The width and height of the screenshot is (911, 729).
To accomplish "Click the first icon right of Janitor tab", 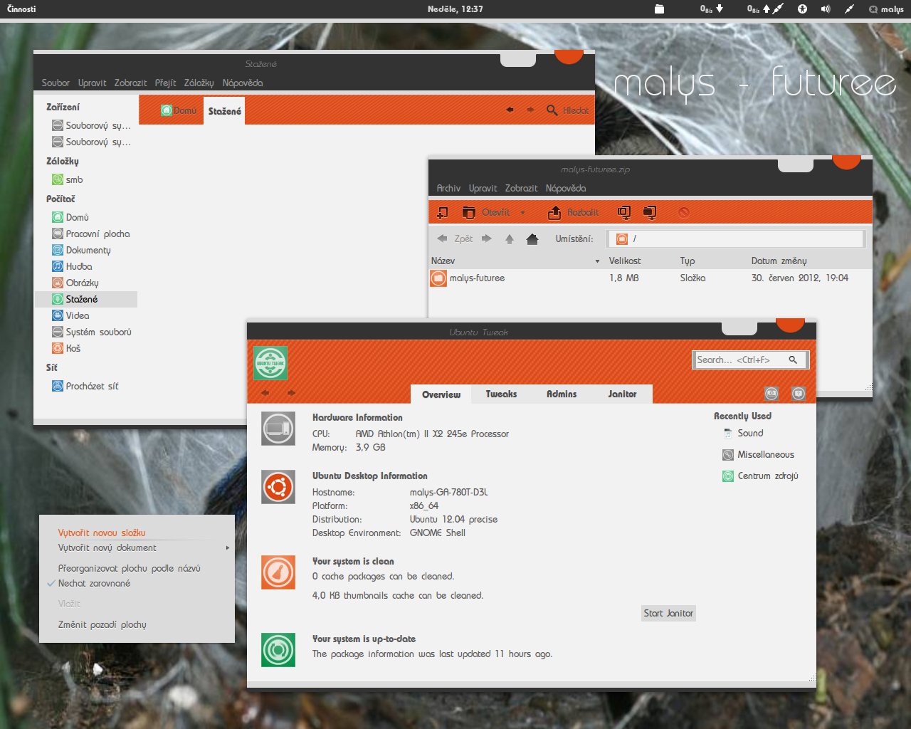I will tap(772, 393).
